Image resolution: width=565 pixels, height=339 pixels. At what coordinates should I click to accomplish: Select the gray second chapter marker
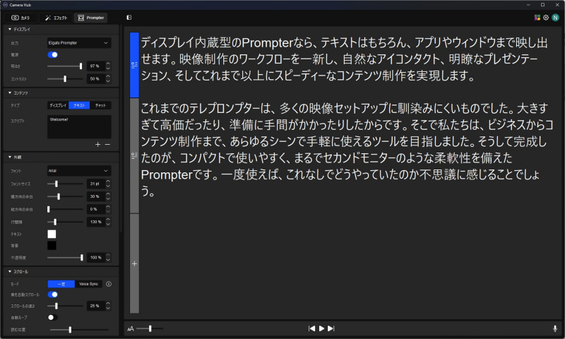pos(134,155)
